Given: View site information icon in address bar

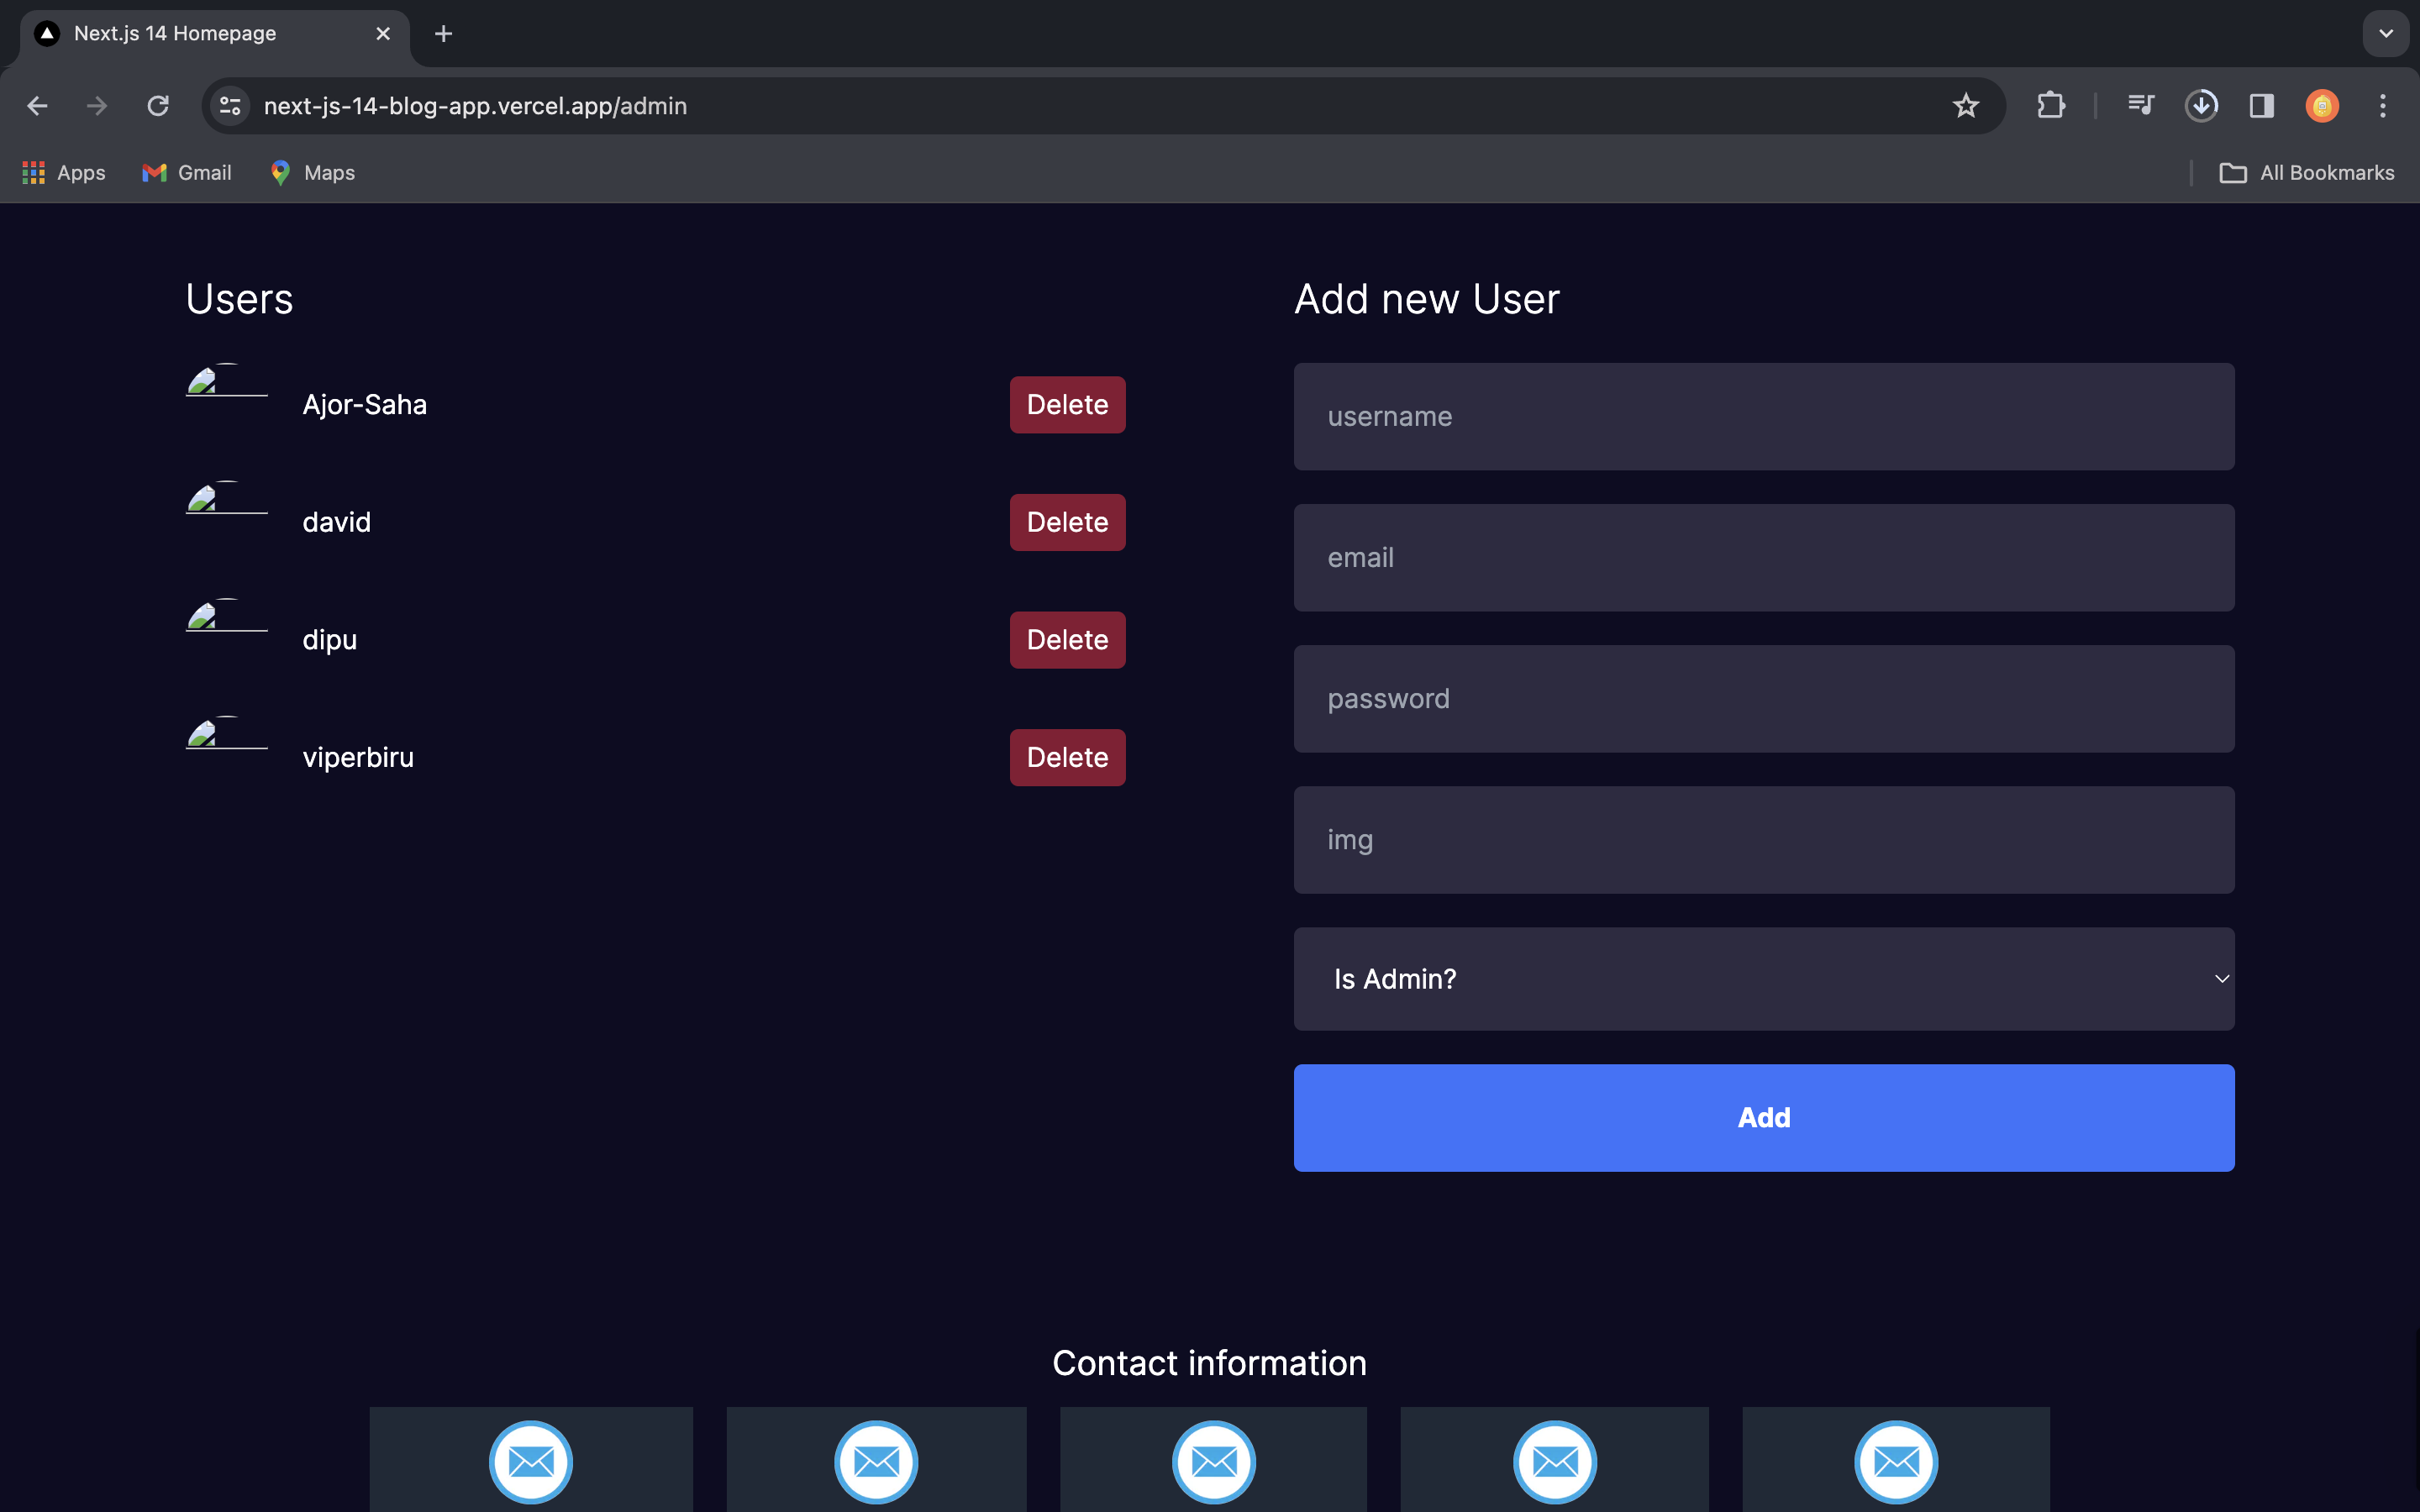Looking at the screenshot, I should (230, 106).
